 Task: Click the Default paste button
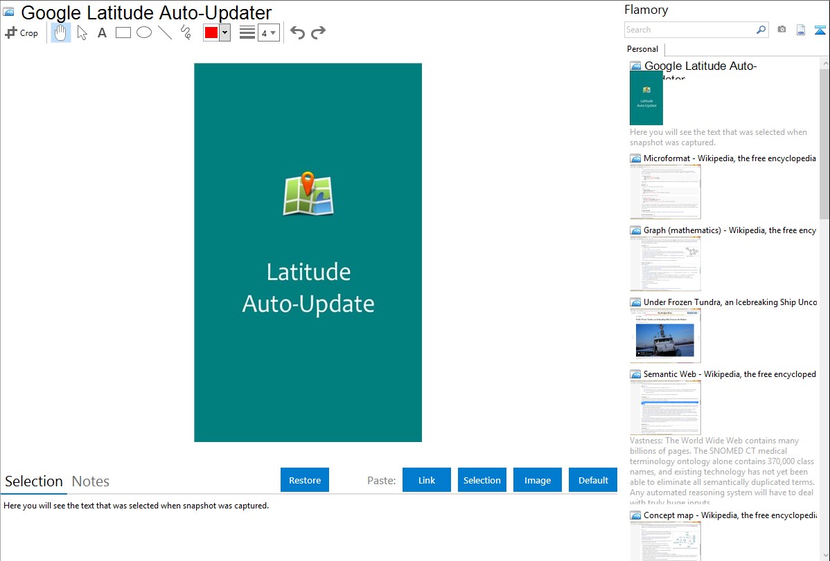point(593,480)
